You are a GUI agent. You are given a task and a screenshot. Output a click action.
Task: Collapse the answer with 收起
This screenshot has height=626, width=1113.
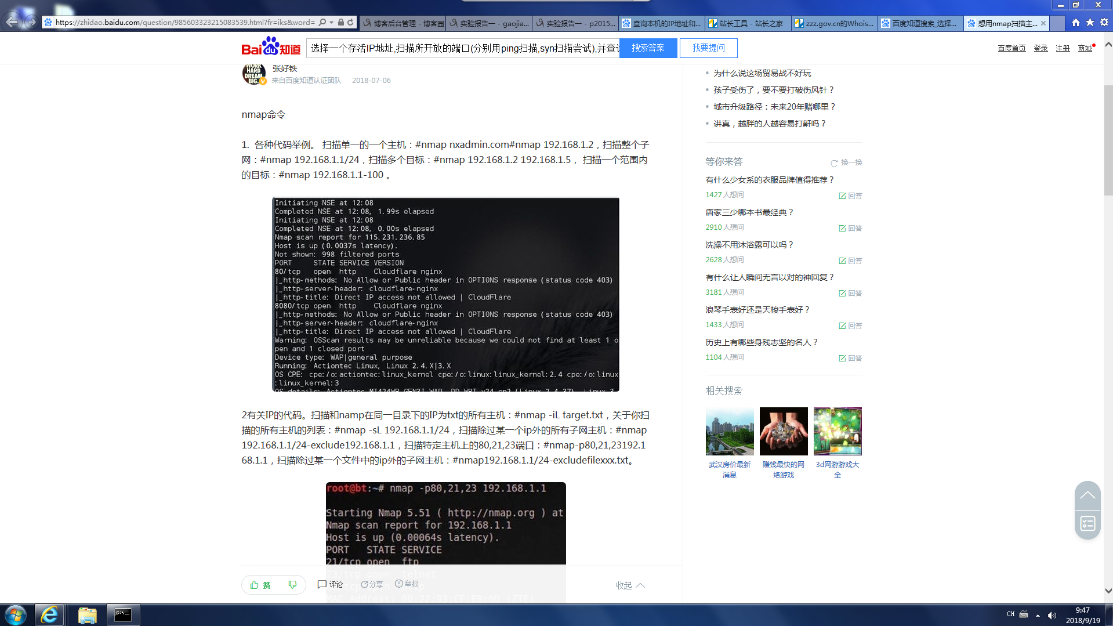tap(630, 585)
